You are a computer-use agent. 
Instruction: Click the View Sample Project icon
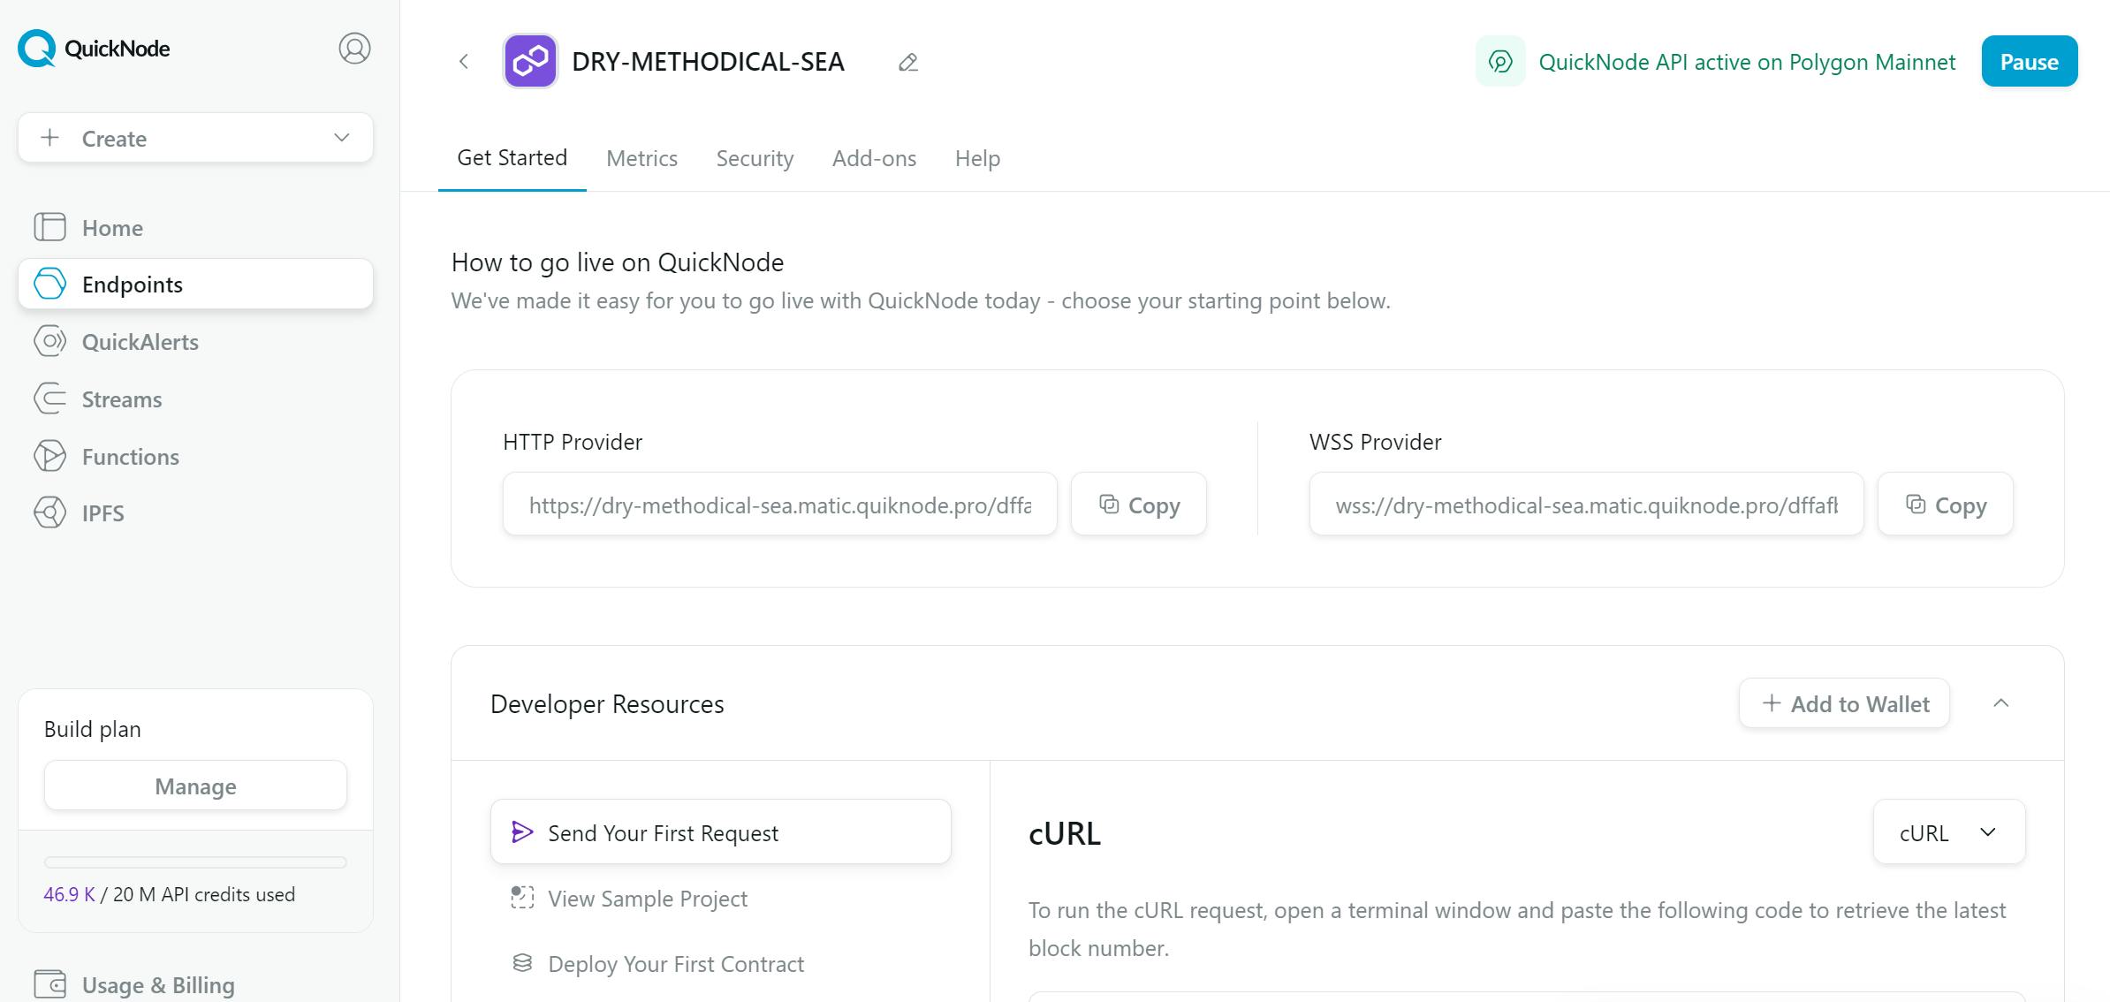pyautogui.click(x=522, y=898)
